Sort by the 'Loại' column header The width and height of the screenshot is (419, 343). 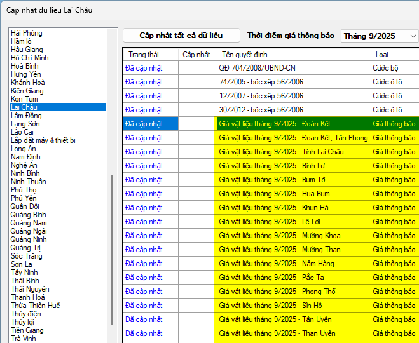point(382,55)
